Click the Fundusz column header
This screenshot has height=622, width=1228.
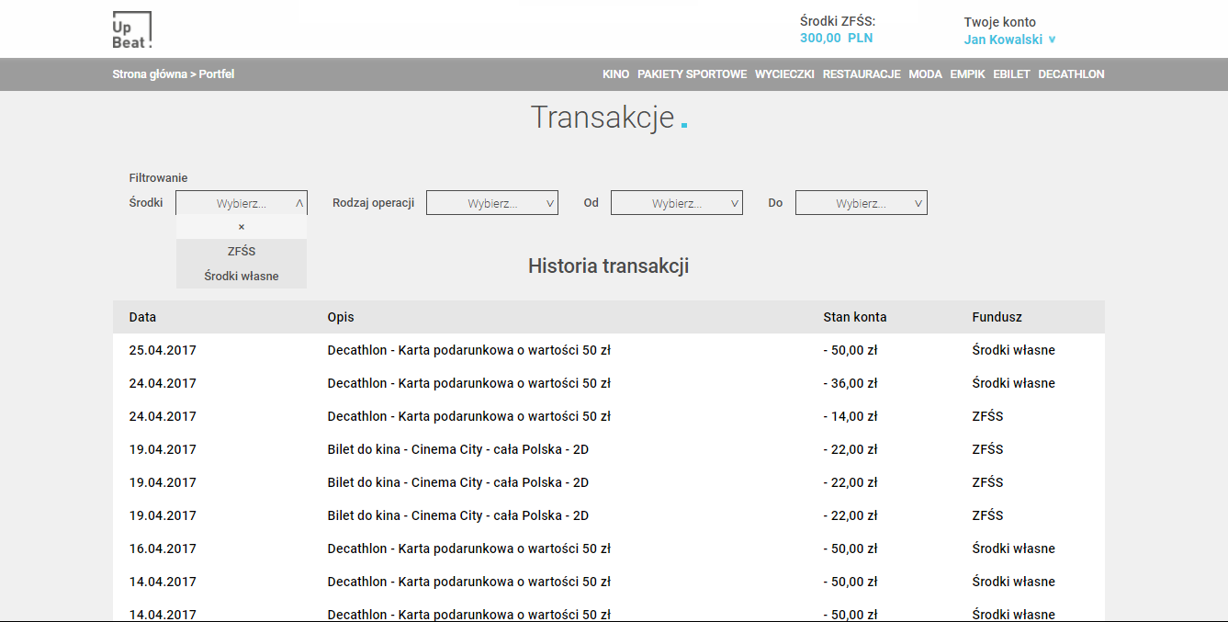click(x=997, y=317)
